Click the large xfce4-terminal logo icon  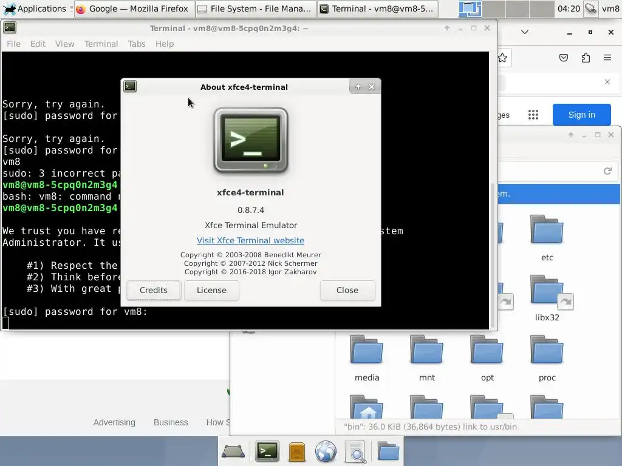(251, 141)
